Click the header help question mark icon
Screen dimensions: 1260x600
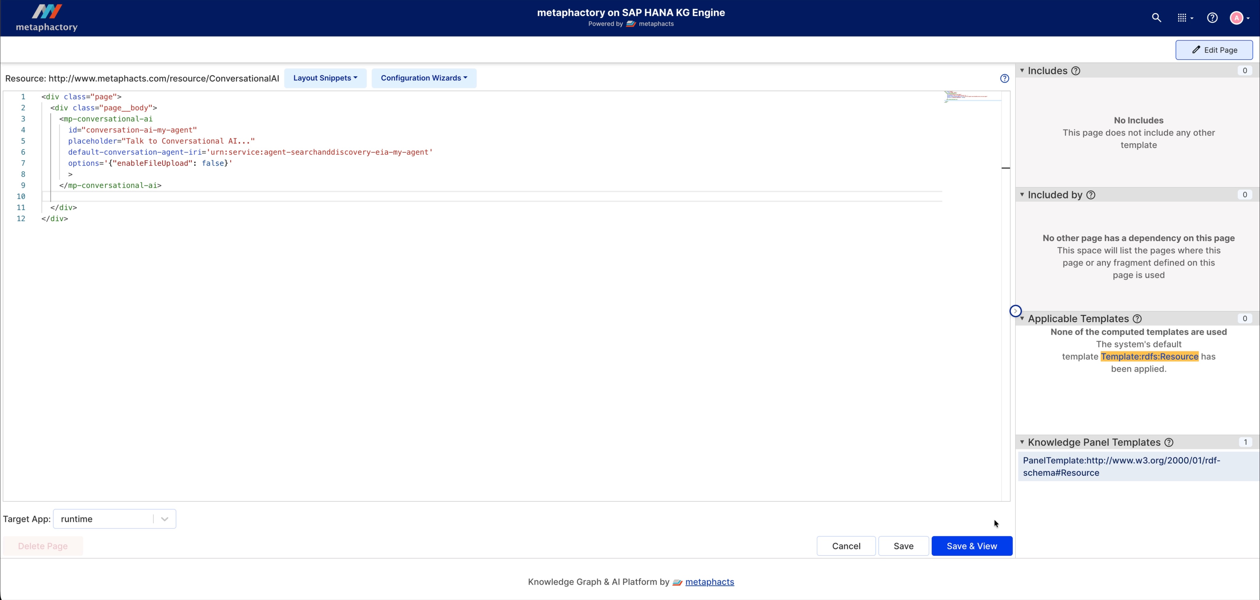1212,18
